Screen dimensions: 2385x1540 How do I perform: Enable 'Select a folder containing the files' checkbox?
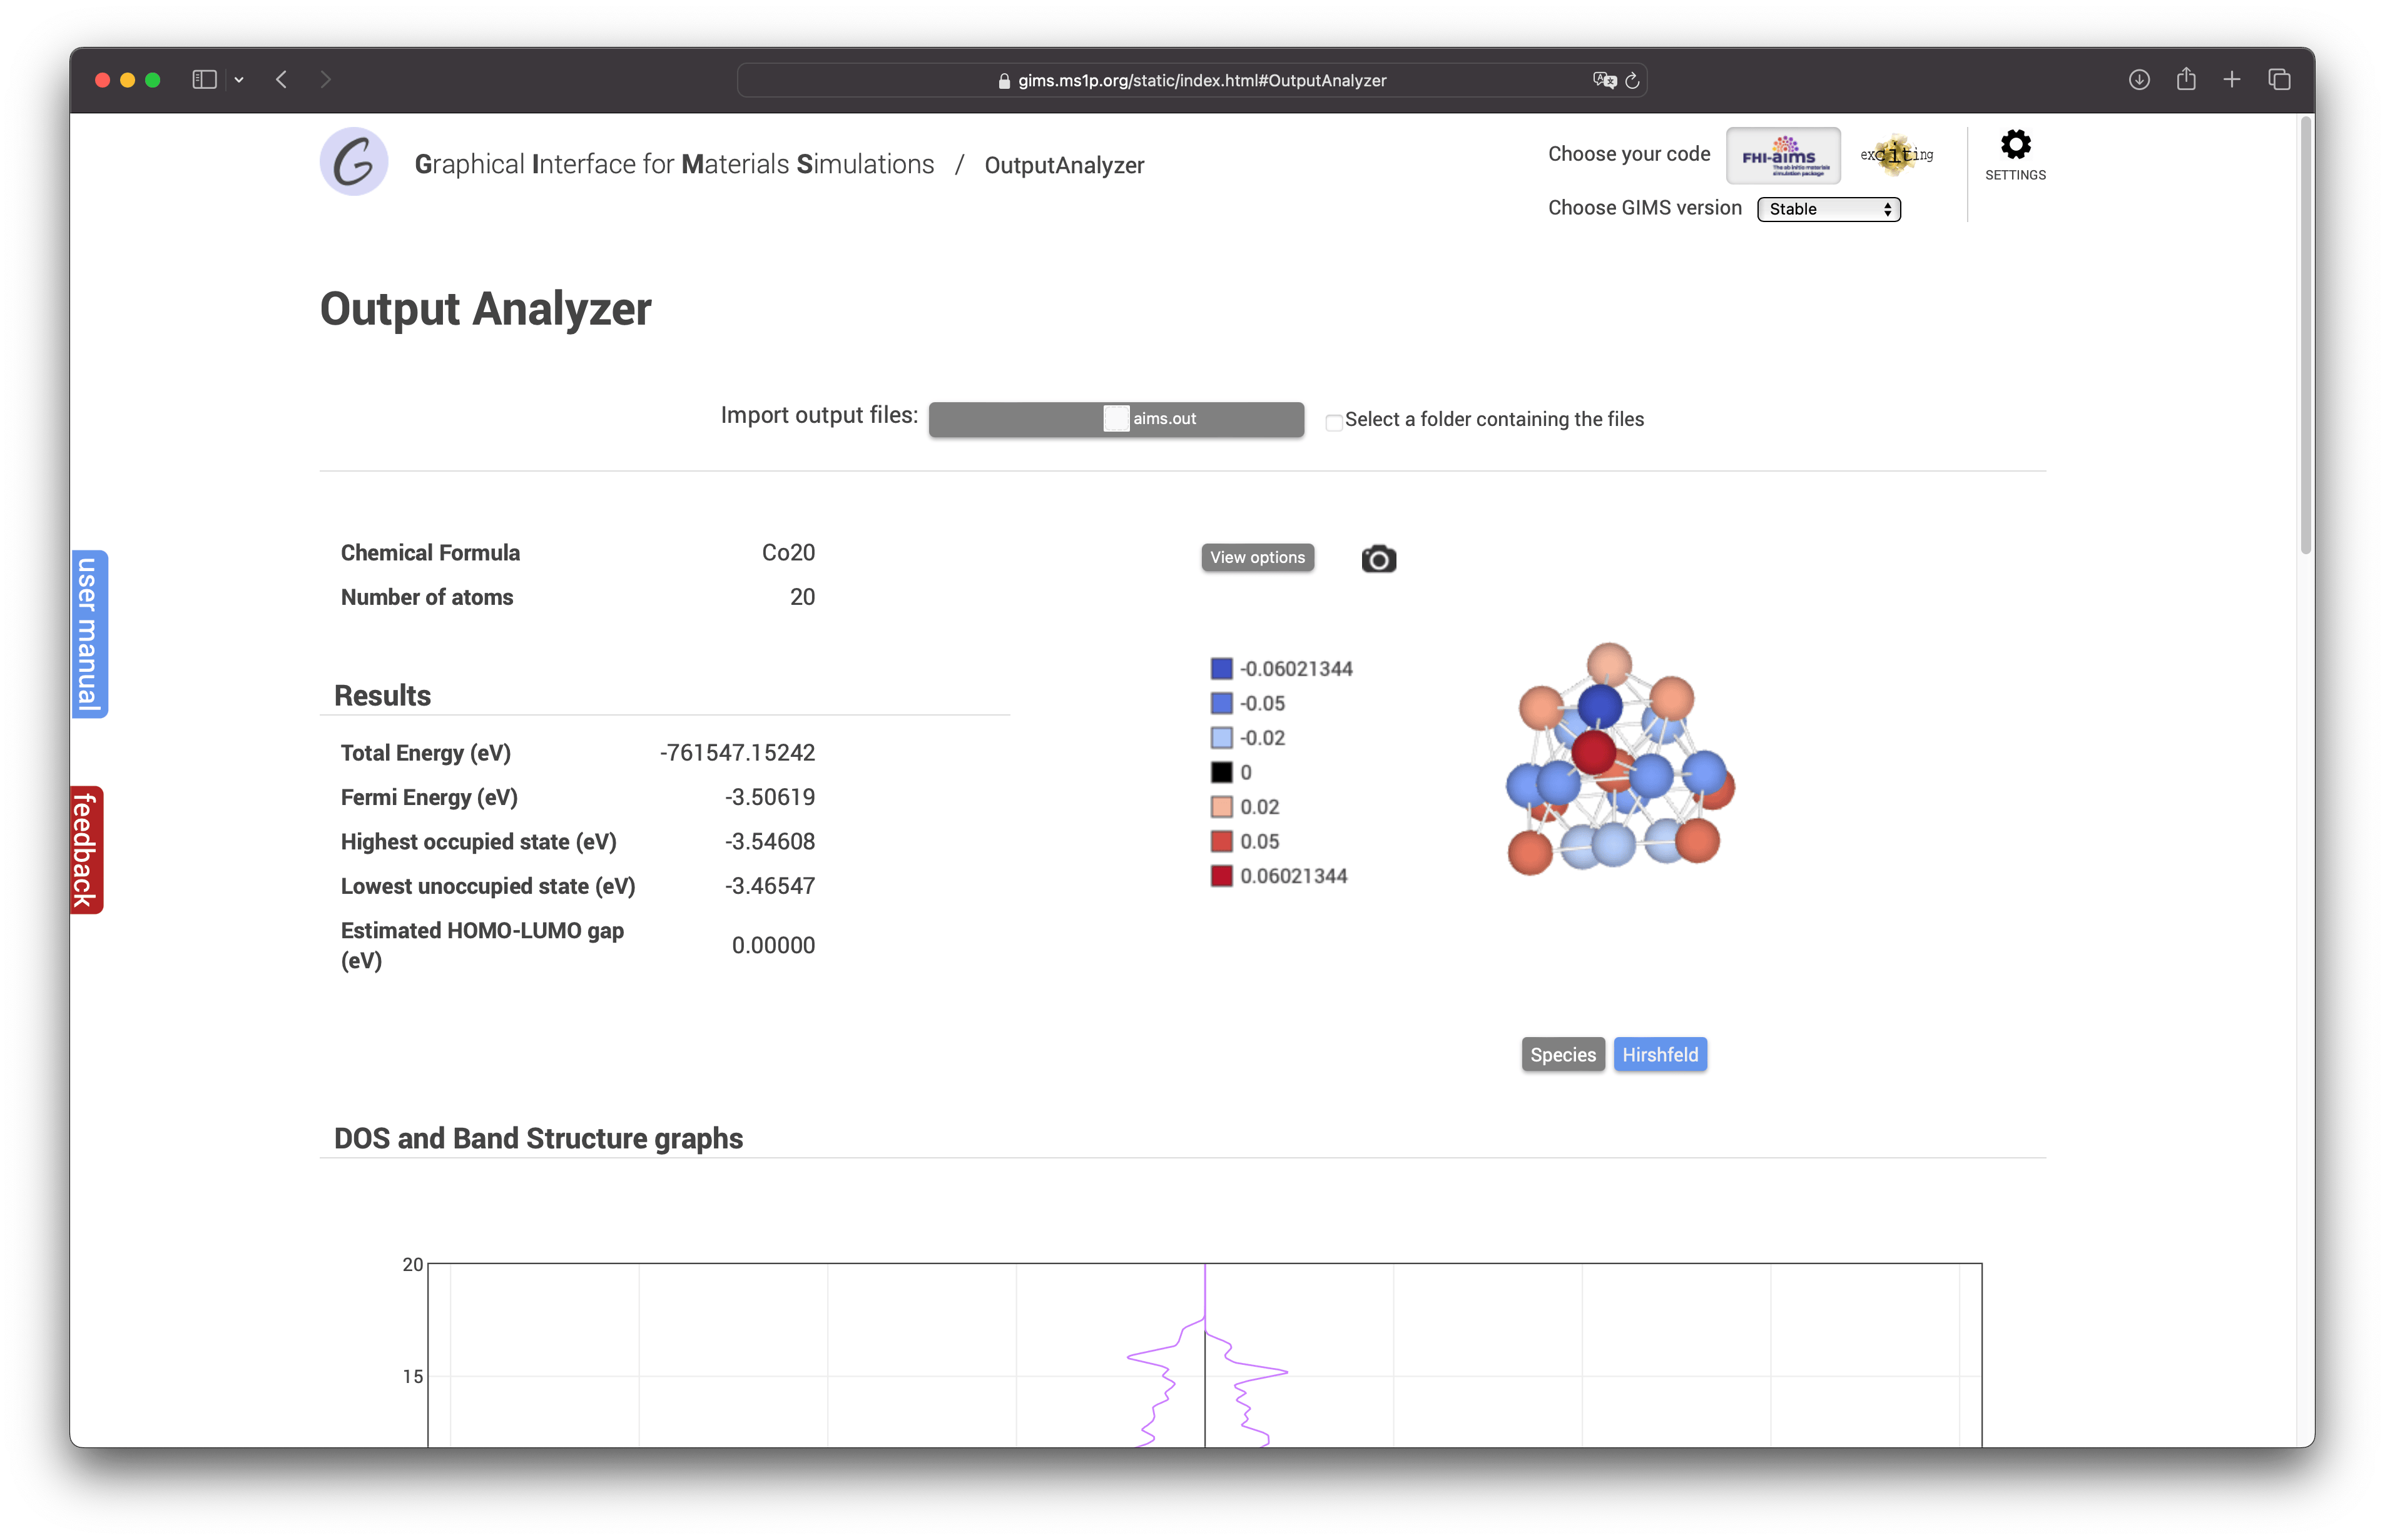point(1333,422)
